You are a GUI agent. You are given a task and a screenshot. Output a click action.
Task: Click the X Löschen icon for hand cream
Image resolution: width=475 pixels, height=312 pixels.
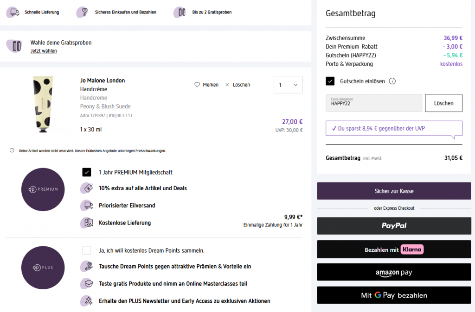[x=227, y=85]
